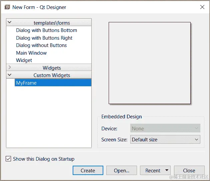Image resolution: width=210 pixels, height=181 pixels.
Task: Collapse the Custom Widgets section chevron
Action: pyautogui.click(x=10, y=75)
